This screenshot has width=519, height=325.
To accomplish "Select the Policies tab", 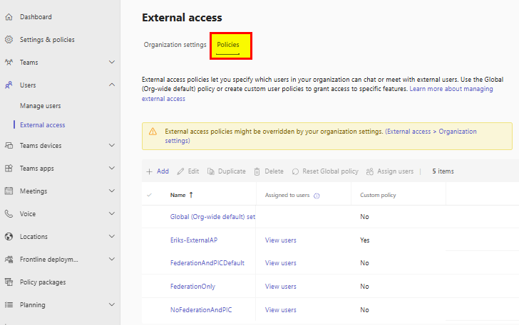I will point(228,45).
